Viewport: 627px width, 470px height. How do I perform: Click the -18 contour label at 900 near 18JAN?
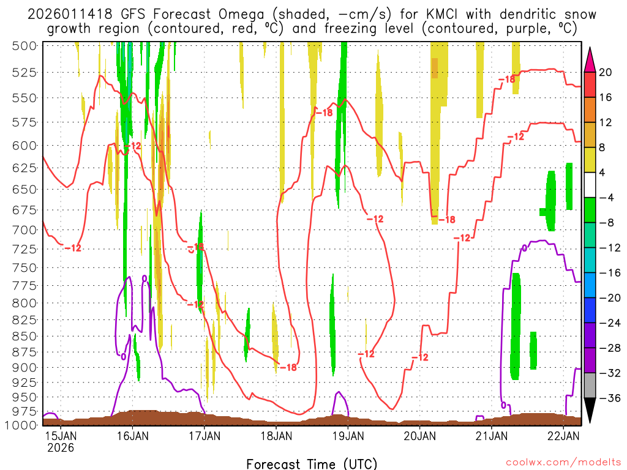(288, 367)
